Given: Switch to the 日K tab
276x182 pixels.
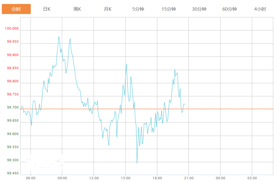Looking at the screenshot, I should tap(47, 9).
